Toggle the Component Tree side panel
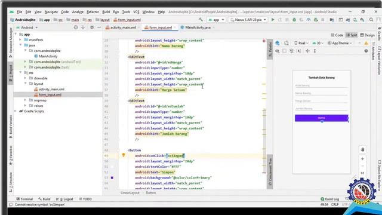 pos(270,172)
